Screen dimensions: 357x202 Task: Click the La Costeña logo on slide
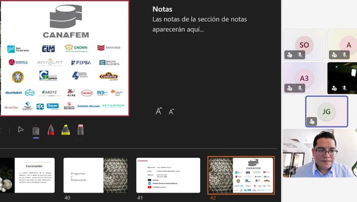tap(109, 77)
